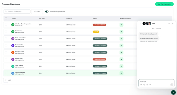The height and width of the screenshot is (95, 177).
Task: Click Needs Validation badge for John Doe
Action: point(99,25)
